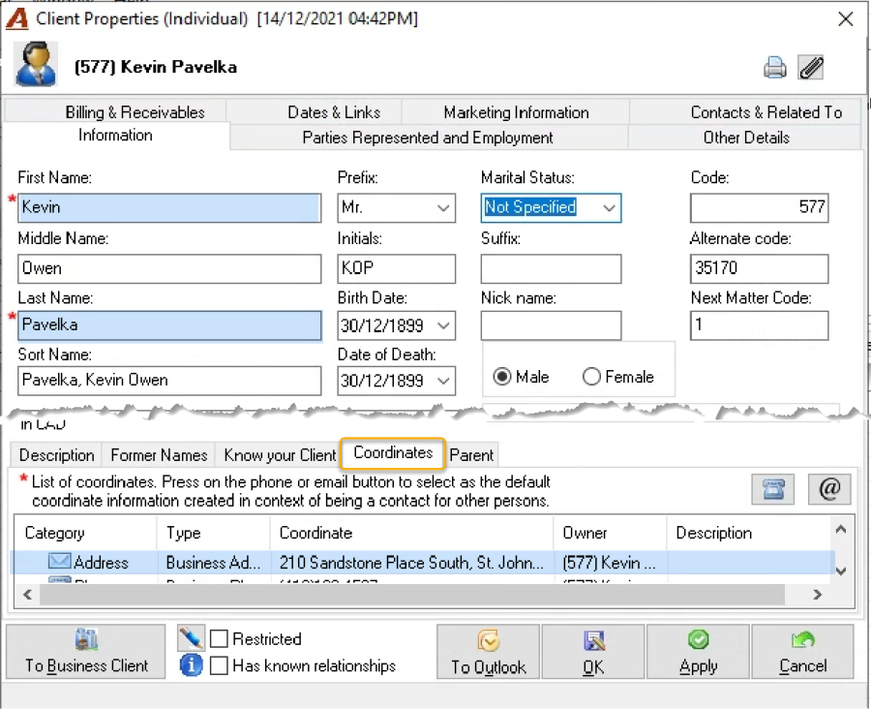
Task: Click the Nick name field
Action: 551,325
